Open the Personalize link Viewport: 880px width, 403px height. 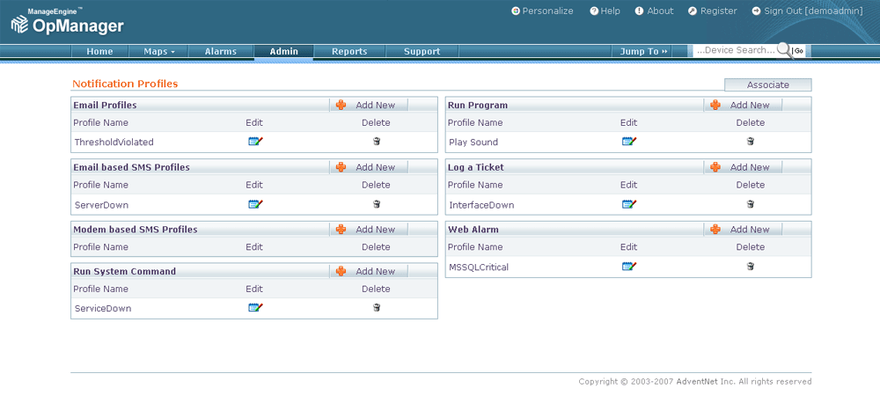[x=542, y=11]
